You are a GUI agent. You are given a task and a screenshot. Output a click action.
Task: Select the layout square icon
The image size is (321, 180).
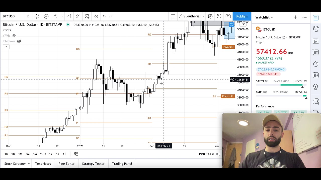(173, 16)
